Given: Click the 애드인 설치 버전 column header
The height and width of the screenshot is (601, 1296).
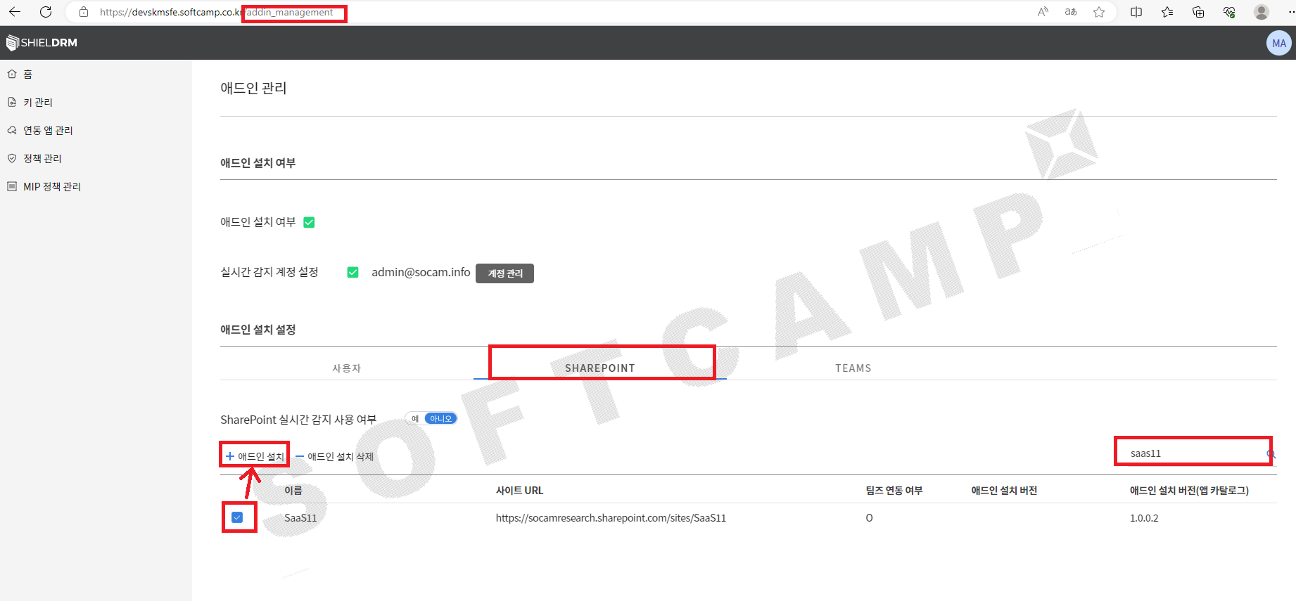Looking at the screenshot, I should coord(1004,491).
